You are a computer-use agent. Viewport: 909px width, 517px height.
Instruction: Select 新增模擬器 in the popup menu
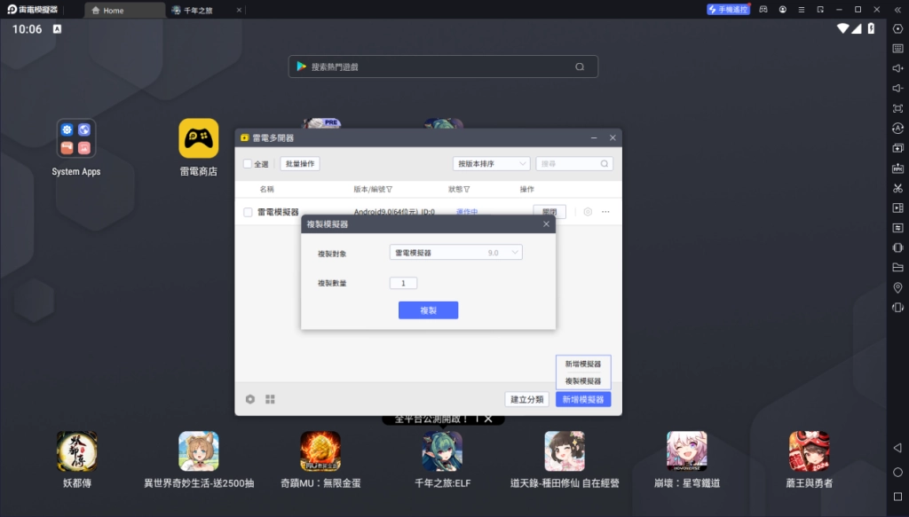click(x=582, y=364)
